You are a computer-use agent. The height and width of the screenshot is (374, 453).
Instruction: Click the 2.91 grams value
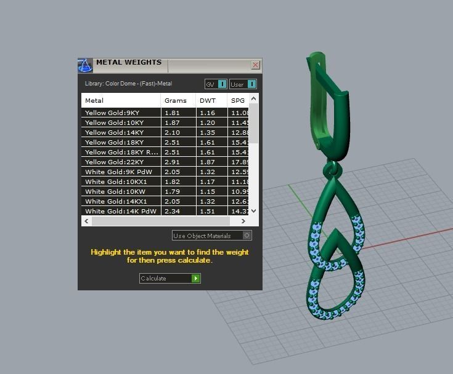tap(172, 162)
